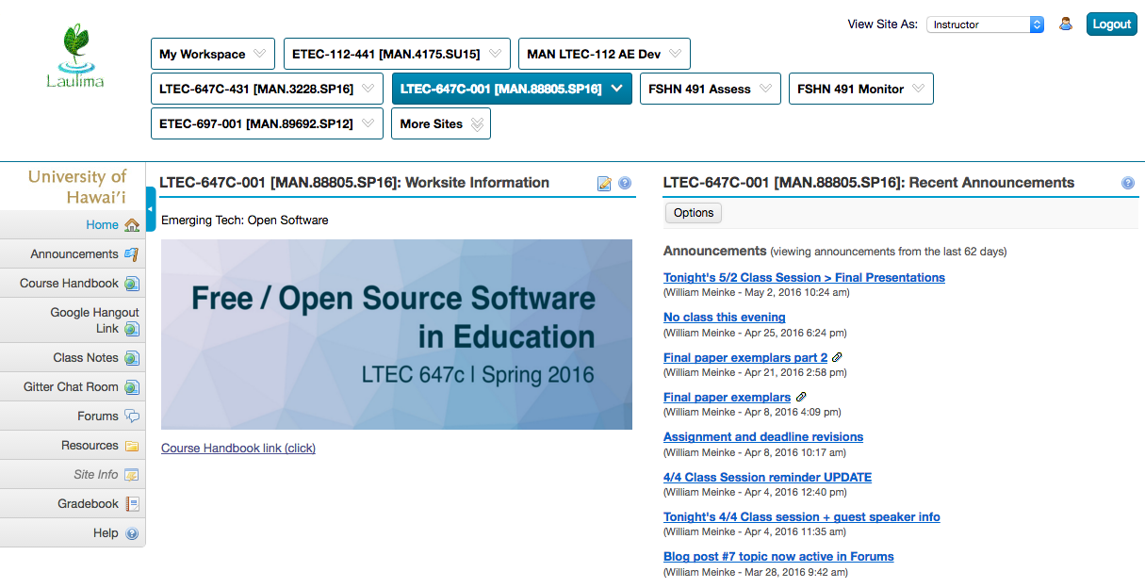Viewport: 1145px width, 588px height.
Task: Open the Worksite Information edit icon
Action: tap(604, 184)
